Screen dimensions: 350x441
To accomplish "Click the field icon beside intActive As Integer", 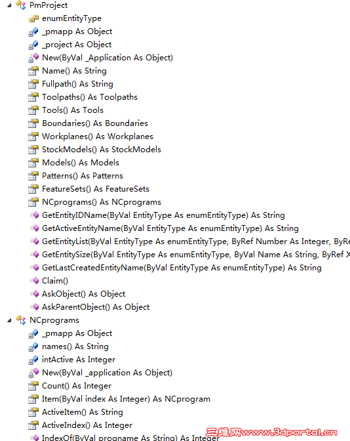I will point(33,360).
